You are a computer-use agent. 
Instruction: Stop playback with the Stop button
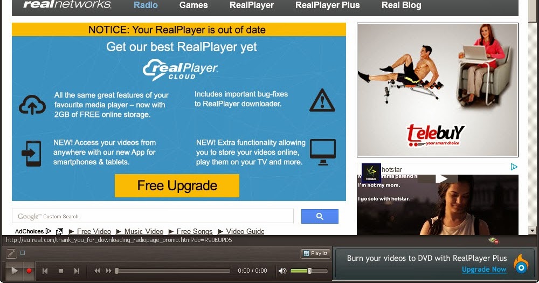pos(61,271)
